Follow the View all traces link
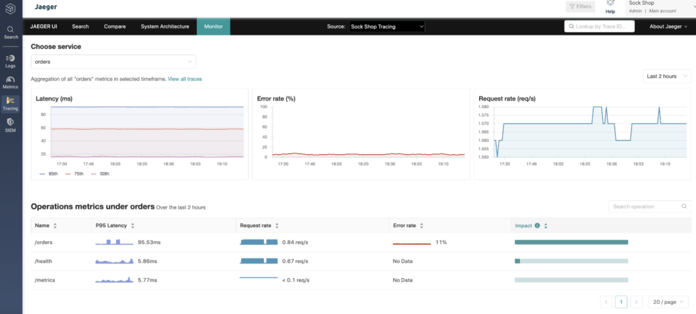Image resolution: width=696 pixels, height=314 pixels. [x=185, y=79]
